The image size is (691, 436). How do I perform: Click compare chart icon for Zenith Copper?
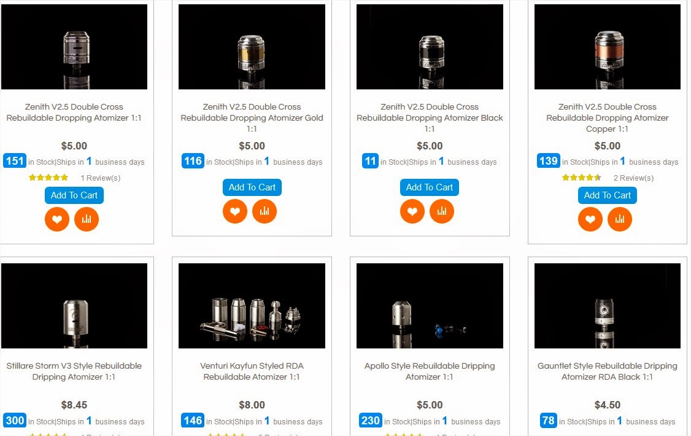pos(620,219)
